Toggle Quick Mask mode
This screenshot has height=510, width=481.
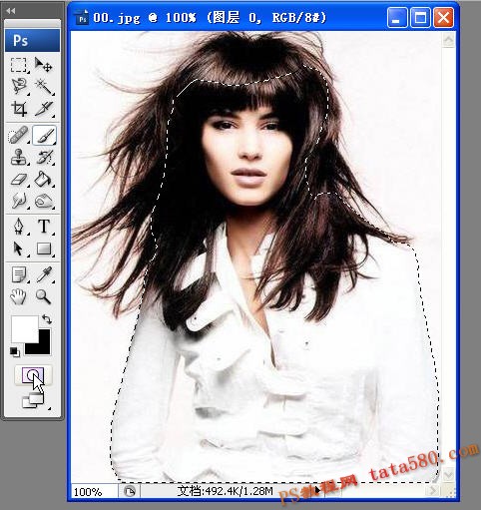(33, 375)
